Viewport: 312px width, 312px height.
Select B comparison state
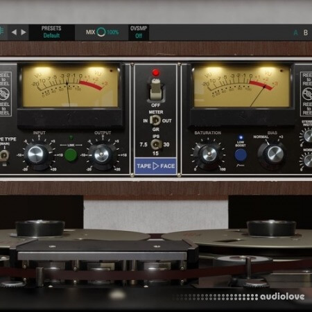[x=306, y=33]
